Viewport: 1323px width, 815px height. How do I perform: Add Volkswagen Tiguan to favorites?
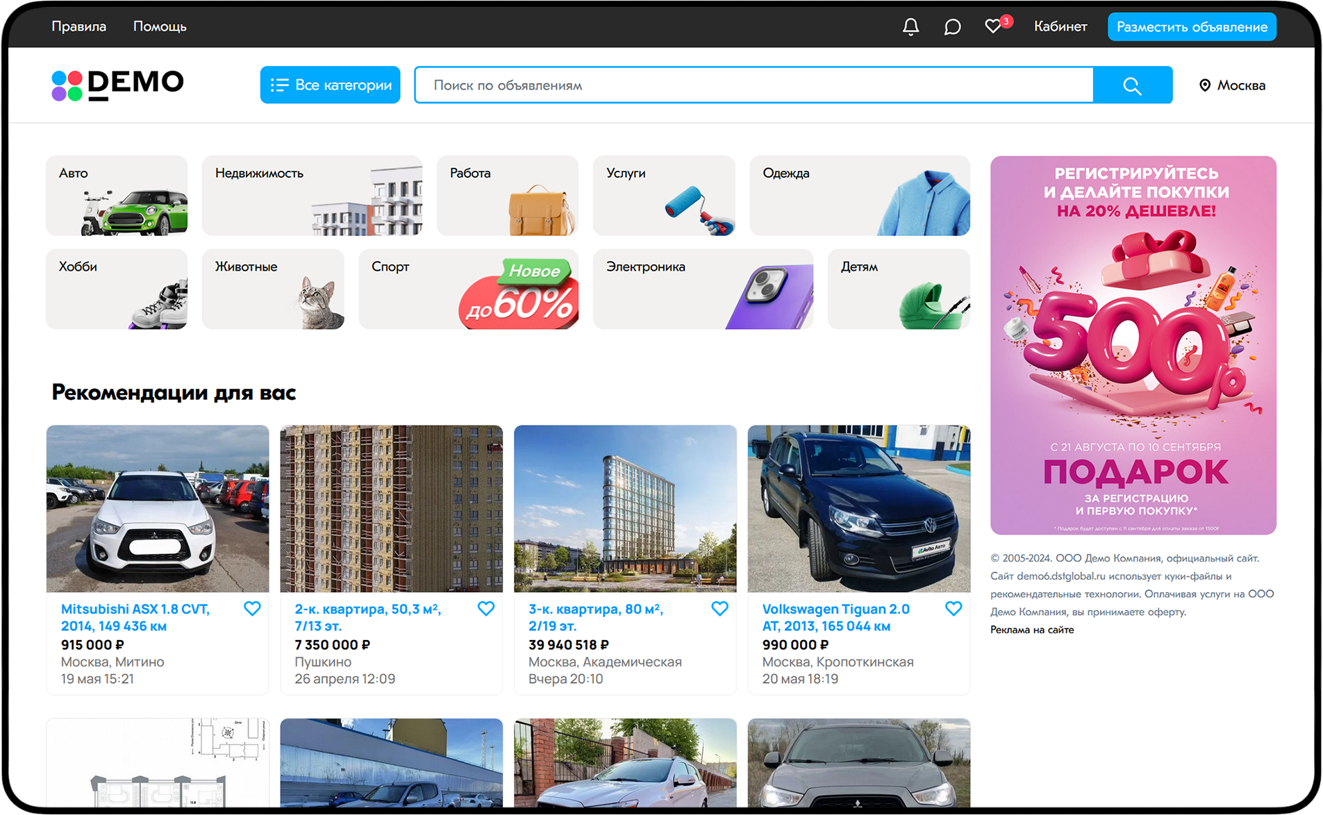954,609
